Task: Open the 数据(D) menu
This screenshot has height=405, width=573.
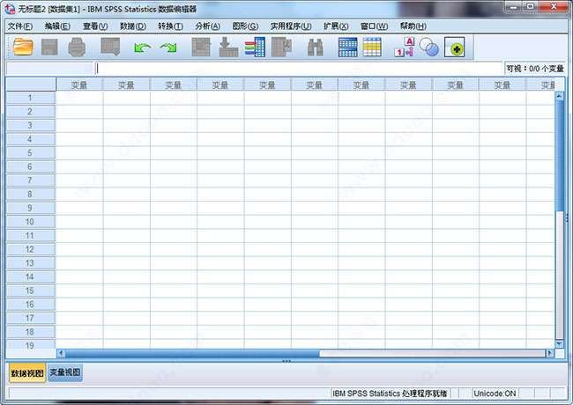Action: click(x=133, y=26)
